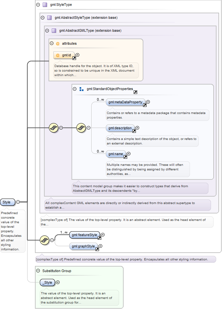This screenshot has height=309, width=222.
Task: Collapse the Style root element
Action: point(18,202)
